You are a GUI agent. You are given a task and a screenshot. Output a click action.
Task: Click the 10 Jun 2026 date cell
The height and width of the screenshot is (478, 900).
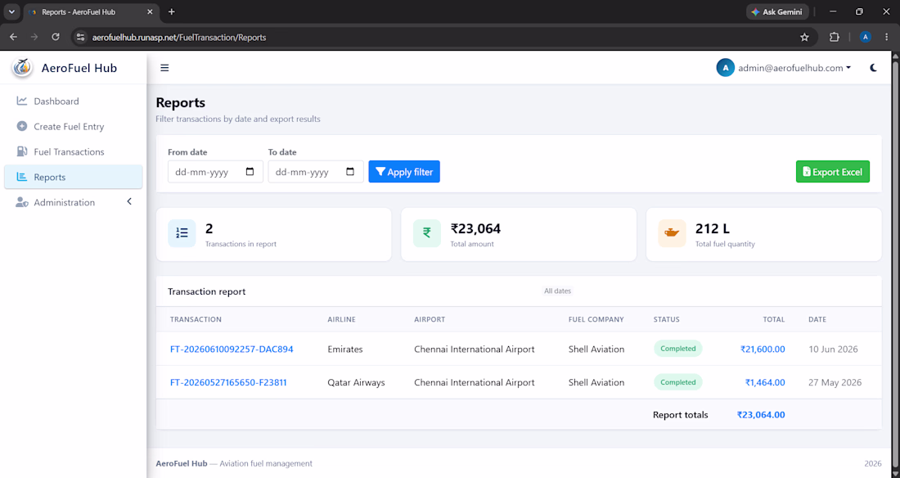834,349
